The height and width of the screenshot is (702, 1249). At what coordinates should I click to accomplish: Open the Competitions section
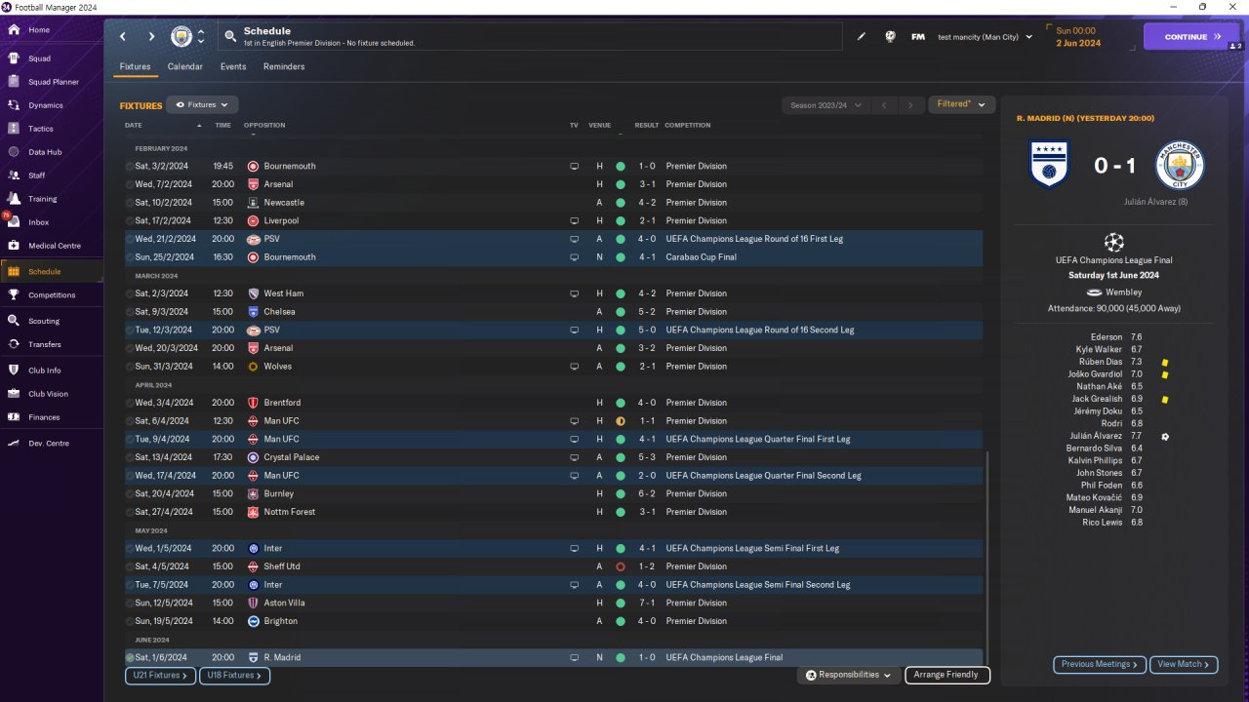pos(52,295)
